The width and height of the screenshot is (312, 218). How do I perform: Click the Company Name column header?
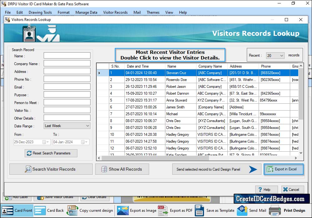tap(212, 66)
